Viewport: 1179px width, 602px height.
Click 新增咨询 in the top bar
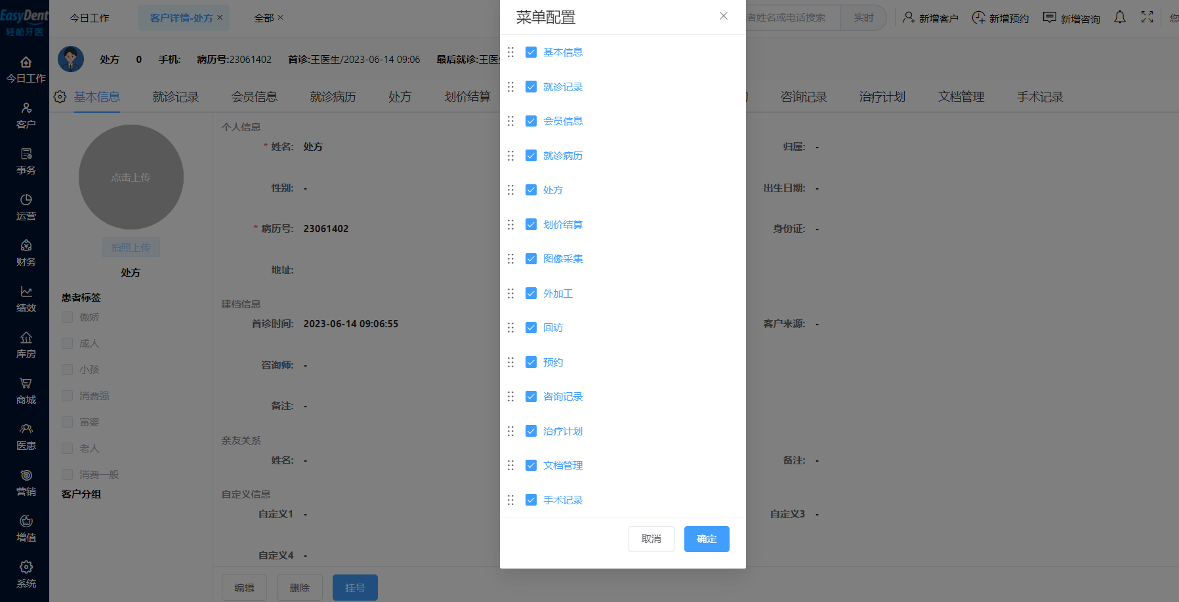tap(1071, 18)
